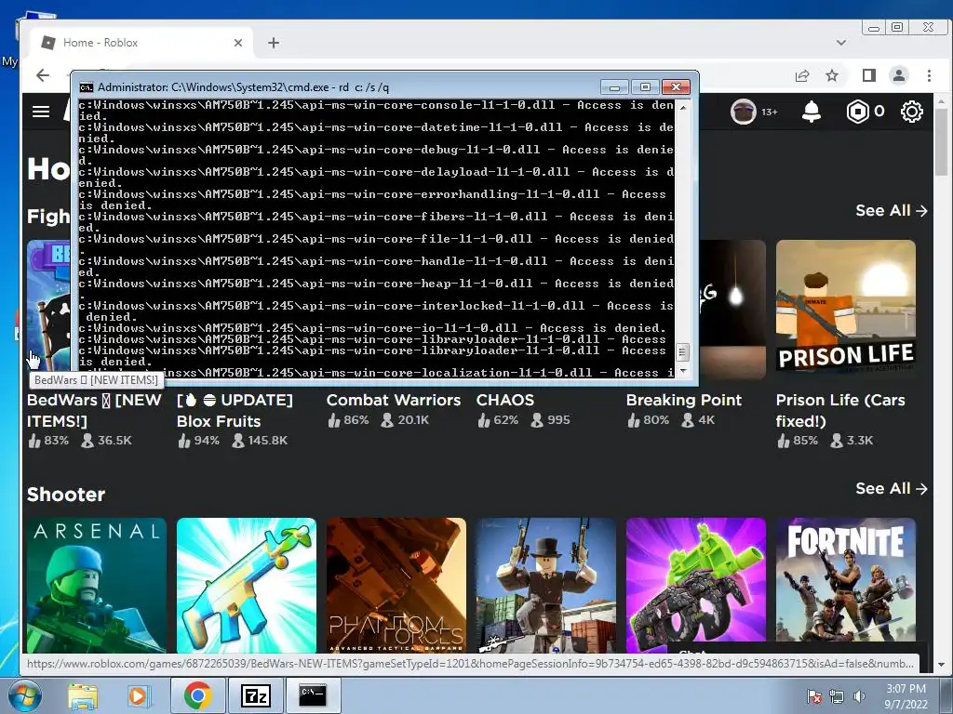Viewport: 953px width, 714px height.
Task: Open the Chrome profile button
Action: [899, 75]
